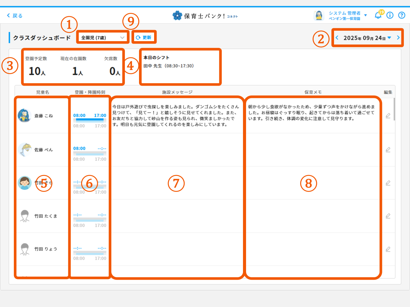
Task: Click the 保育士バンク! コネクト logo
Action: point(205,16)
